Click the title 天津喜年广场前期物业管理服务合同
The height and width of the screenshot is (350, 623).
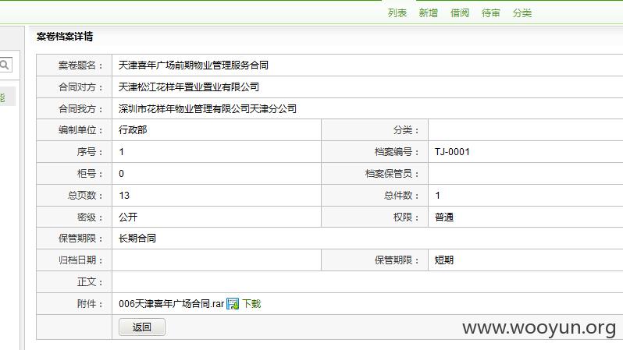tap(193, 65)
